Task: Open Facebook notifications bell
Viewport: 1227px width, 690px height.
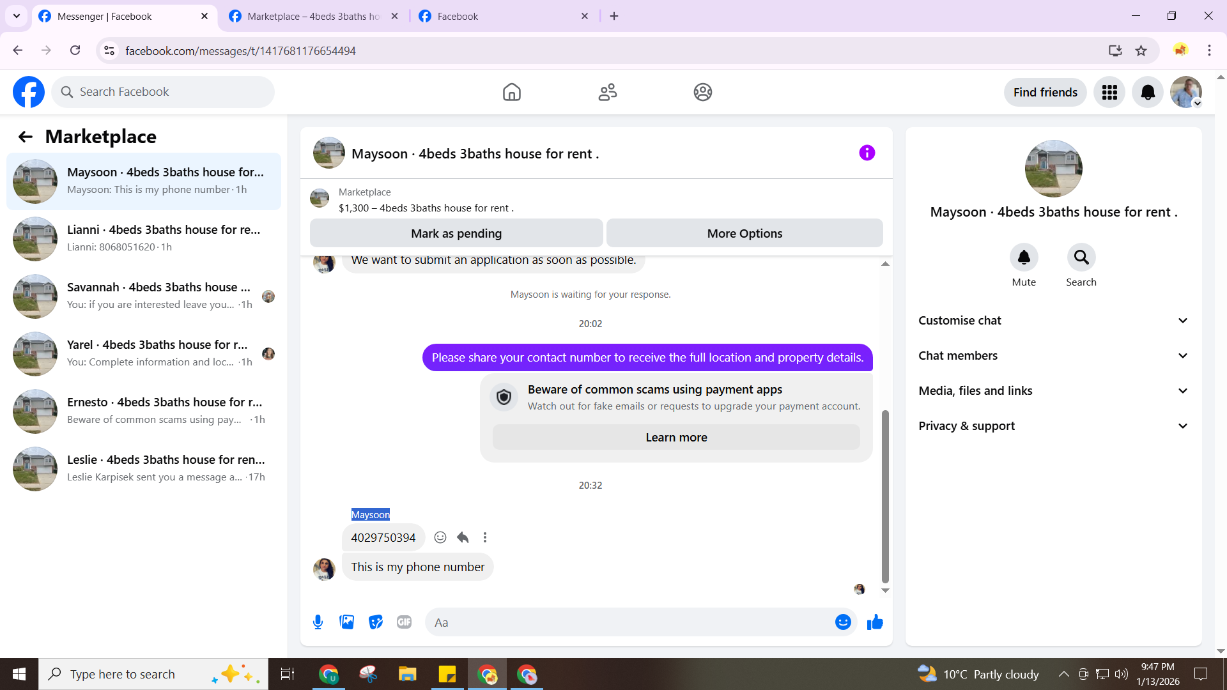Action: click(x=1148, y=92)
